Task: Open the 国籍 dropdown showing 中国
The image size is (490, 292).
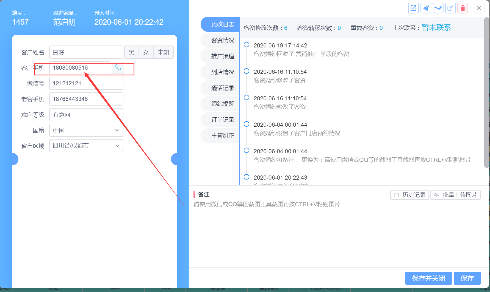Action: (86, 131)
